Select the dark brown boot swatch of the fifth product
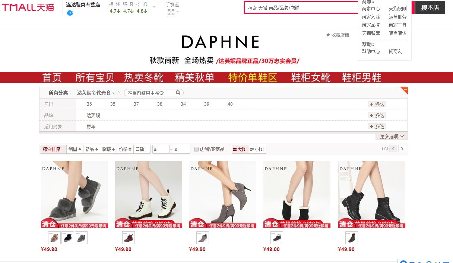The image size is (453, 263). [352, 238]
